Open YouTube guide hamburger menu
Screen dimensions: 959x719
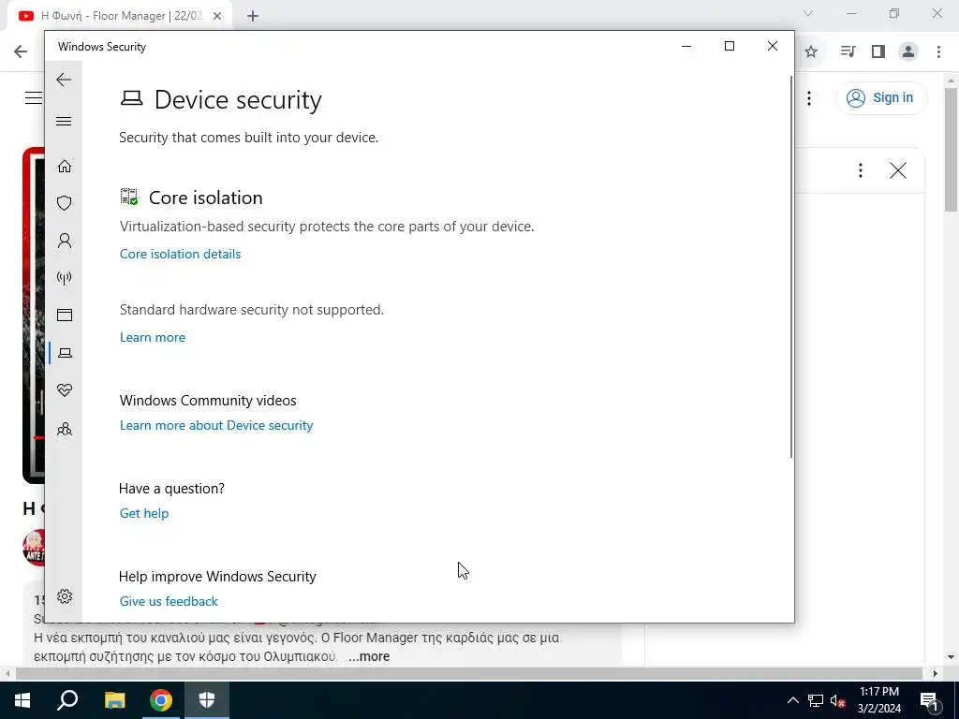[x=34, y=97]
